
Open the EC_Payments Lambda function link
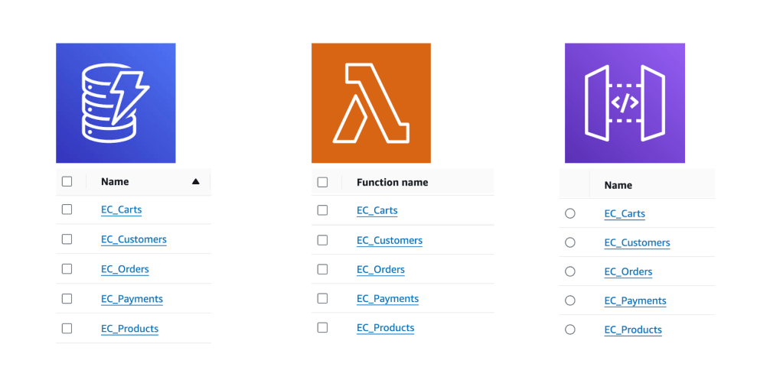387,299
